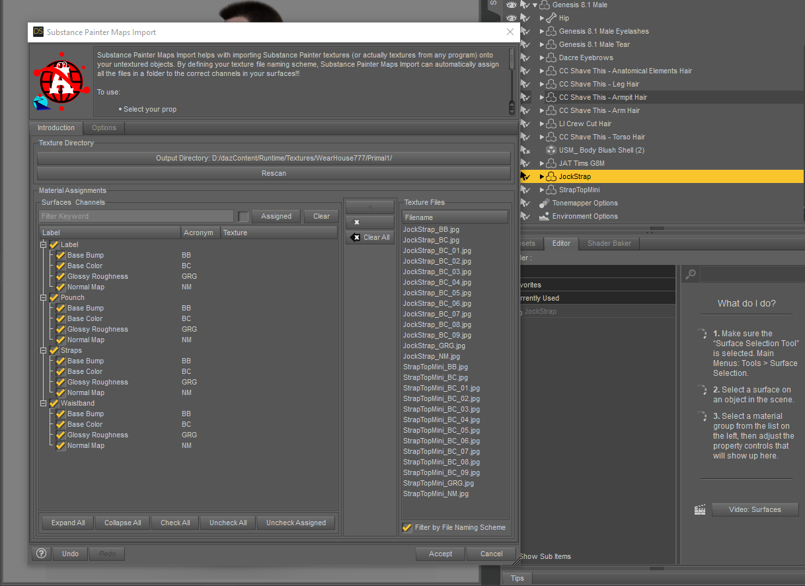Uncheck the Pounch surface checkbox
This screenshot has height=586, width=805.
click(x=54, y=297)
